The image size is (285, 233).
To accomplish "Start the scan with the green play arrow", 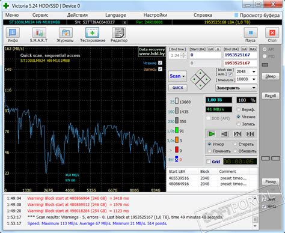I will [212, 134].
